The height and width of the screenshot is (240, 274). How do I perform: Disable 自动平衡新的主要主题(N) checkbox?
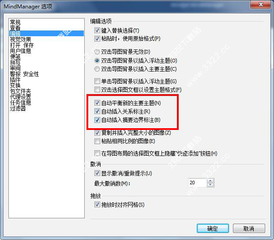coord(97,103)
